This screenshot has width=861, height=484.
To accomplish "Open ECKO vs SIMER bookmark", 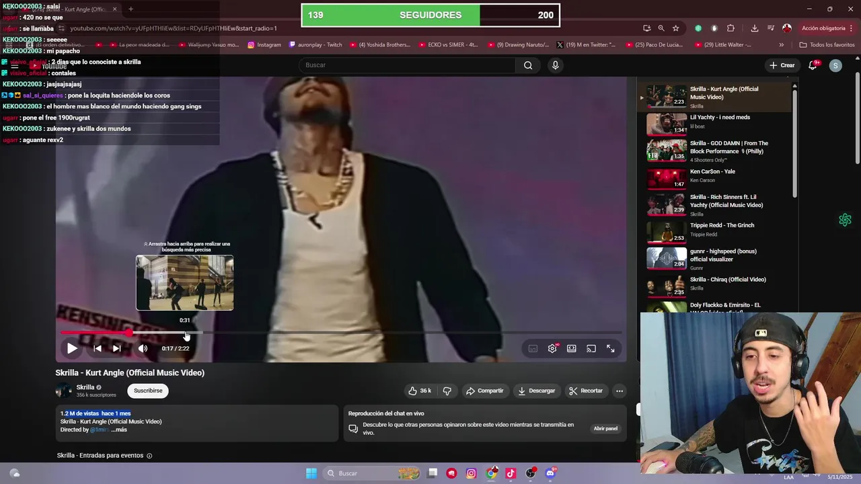I will 447,45.
